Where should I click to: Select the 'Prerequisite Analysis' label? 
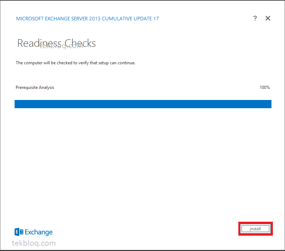(x=35, y=87)
